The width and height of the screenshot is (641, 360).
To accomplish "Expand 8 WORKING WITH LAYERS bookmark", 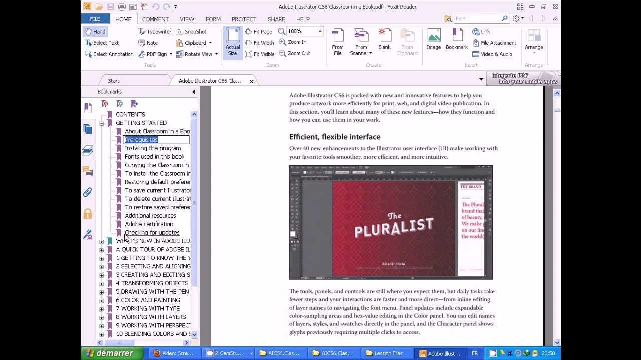I will (x=102, y=317).
